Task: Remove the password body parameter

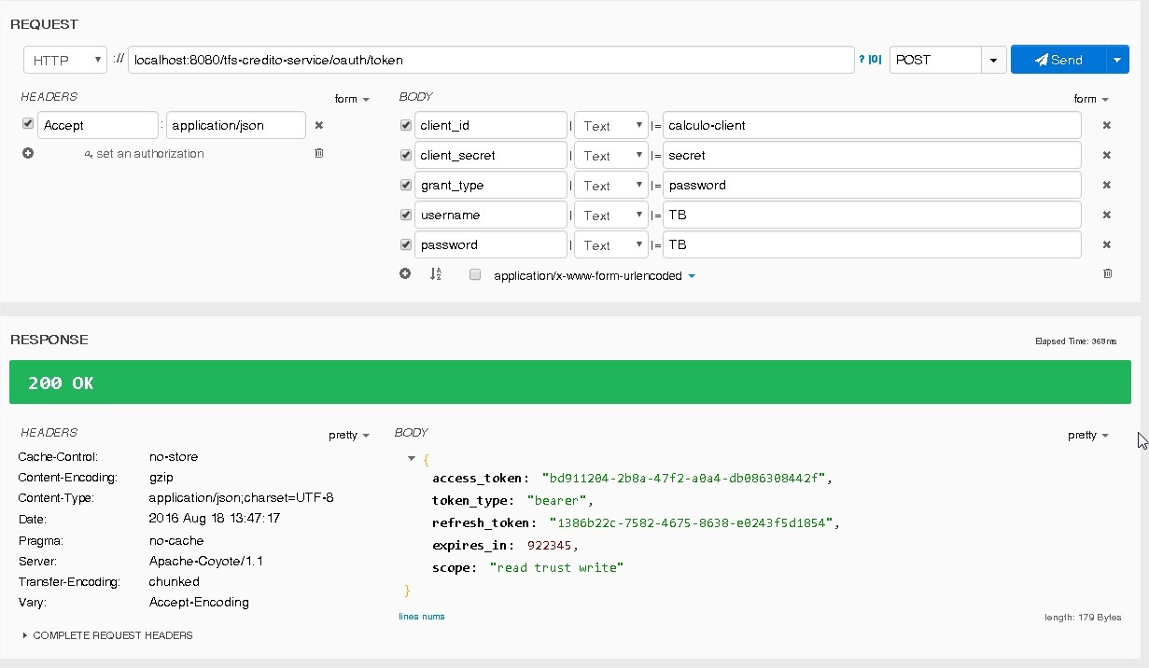Action: (1107, 244)
